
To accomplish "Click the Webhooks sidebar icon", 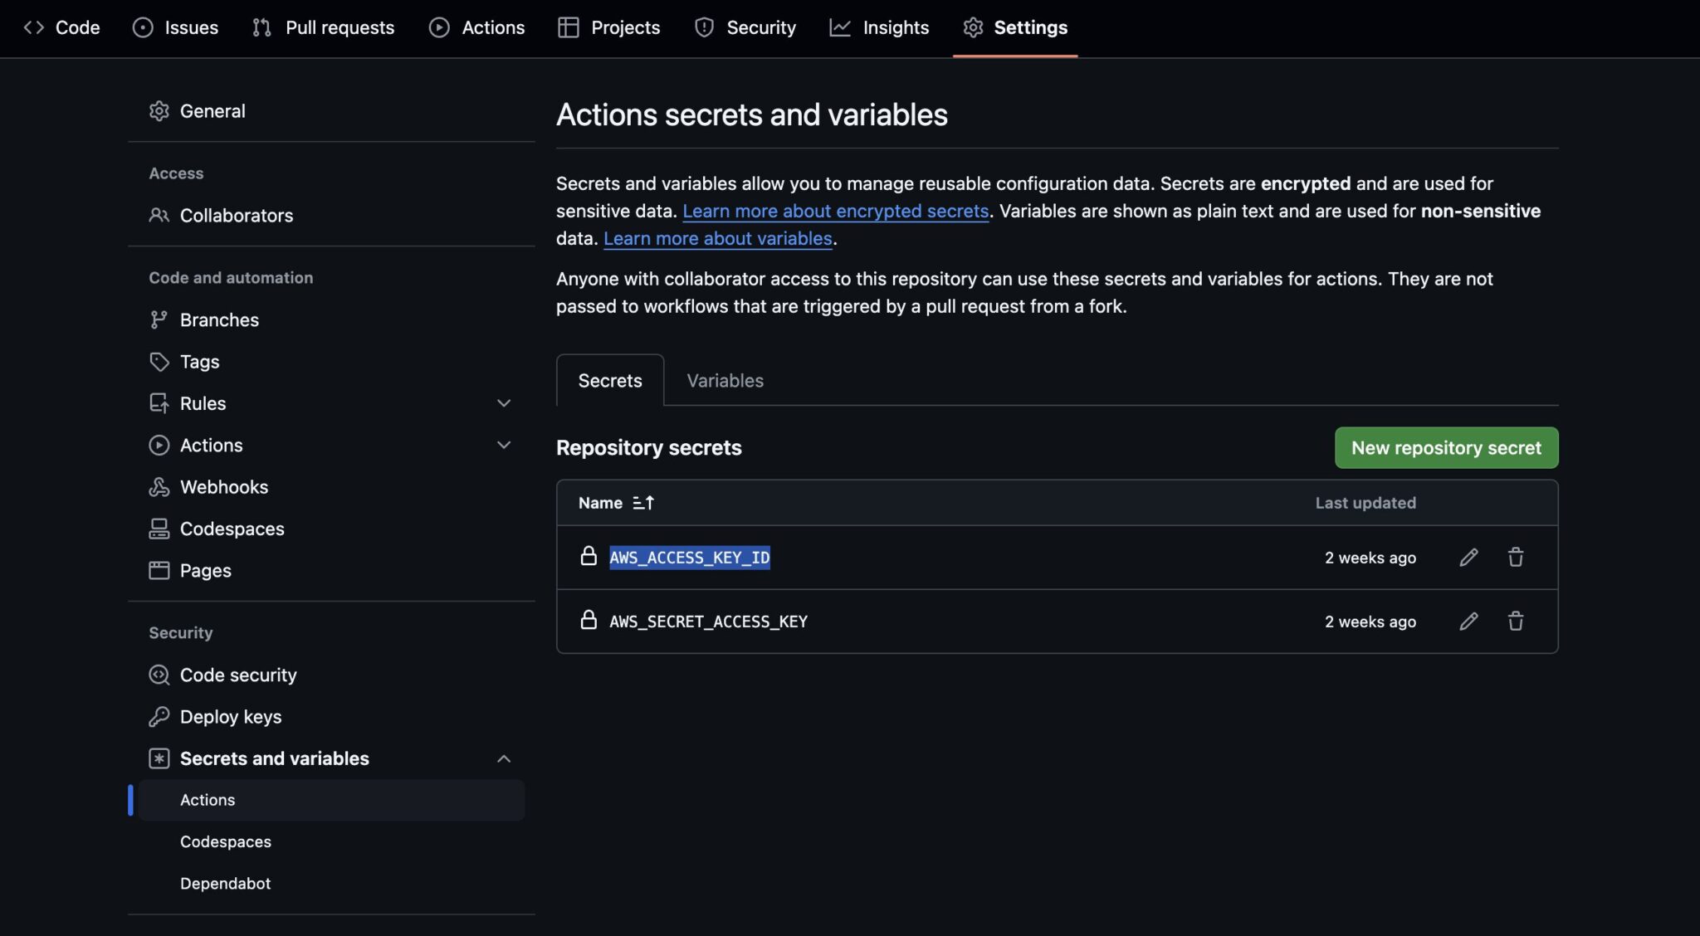I will coord(159,486).
